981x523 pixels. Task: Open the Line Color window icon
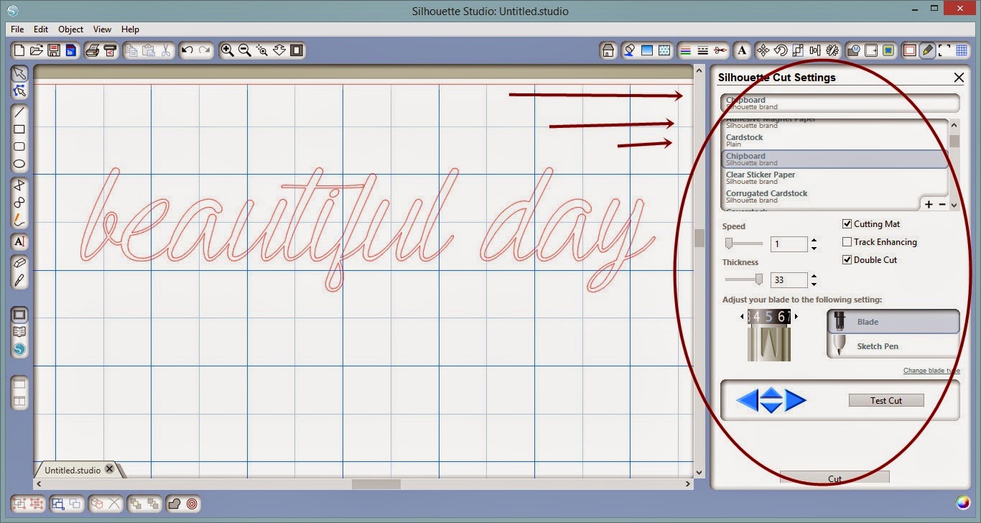pos(686,50)
